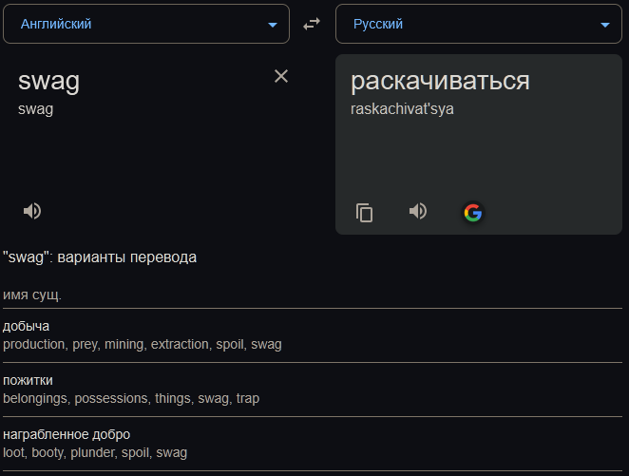Select the translated word 'раскачиваться'

(440, 82)
